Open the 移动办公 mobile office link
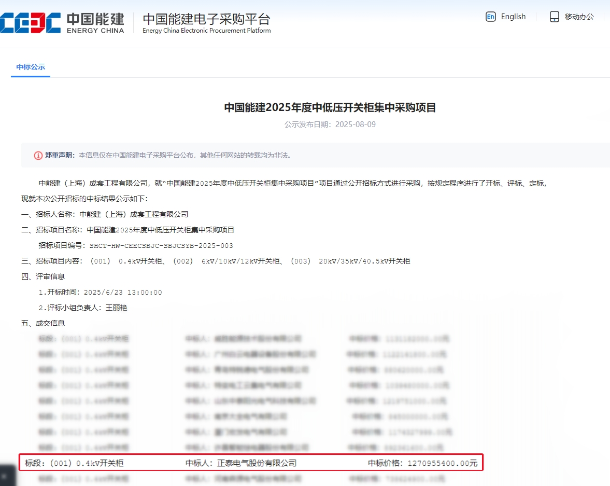The height and width of the screenshot is (486, 610). point(579,17)
